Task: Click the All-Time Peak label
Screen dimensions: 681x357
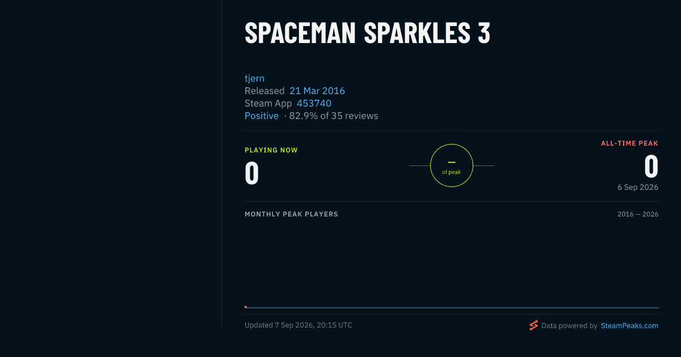Action: point(629,143)
